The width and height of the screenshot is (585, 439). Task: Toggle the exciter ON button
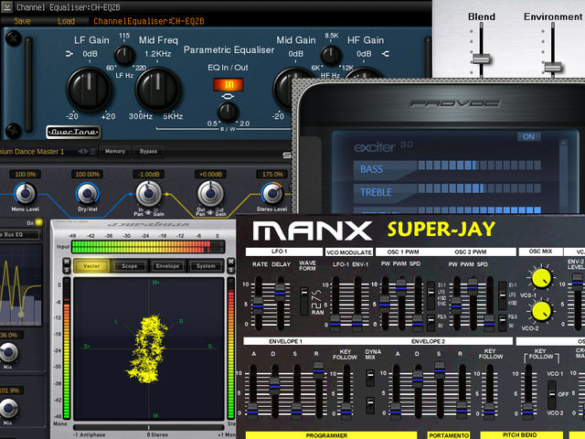pos(528,136)
